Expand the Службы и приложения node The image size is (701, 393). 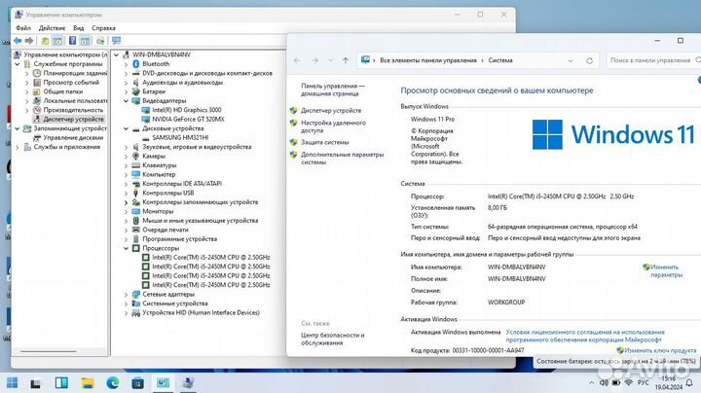point(18,147)
